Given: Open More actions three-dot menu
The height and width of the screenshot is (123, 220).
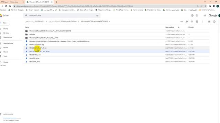Looking at the screenshot, I should pos(202,22).
